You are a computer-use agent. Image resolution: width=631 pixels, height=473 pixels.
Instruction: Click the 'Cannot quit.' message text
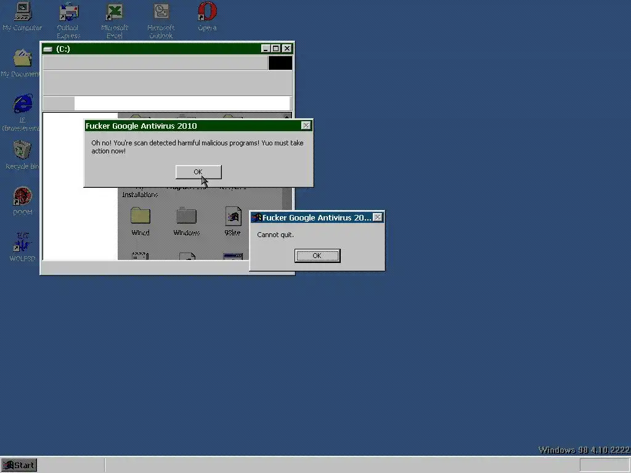click(275, 235)
